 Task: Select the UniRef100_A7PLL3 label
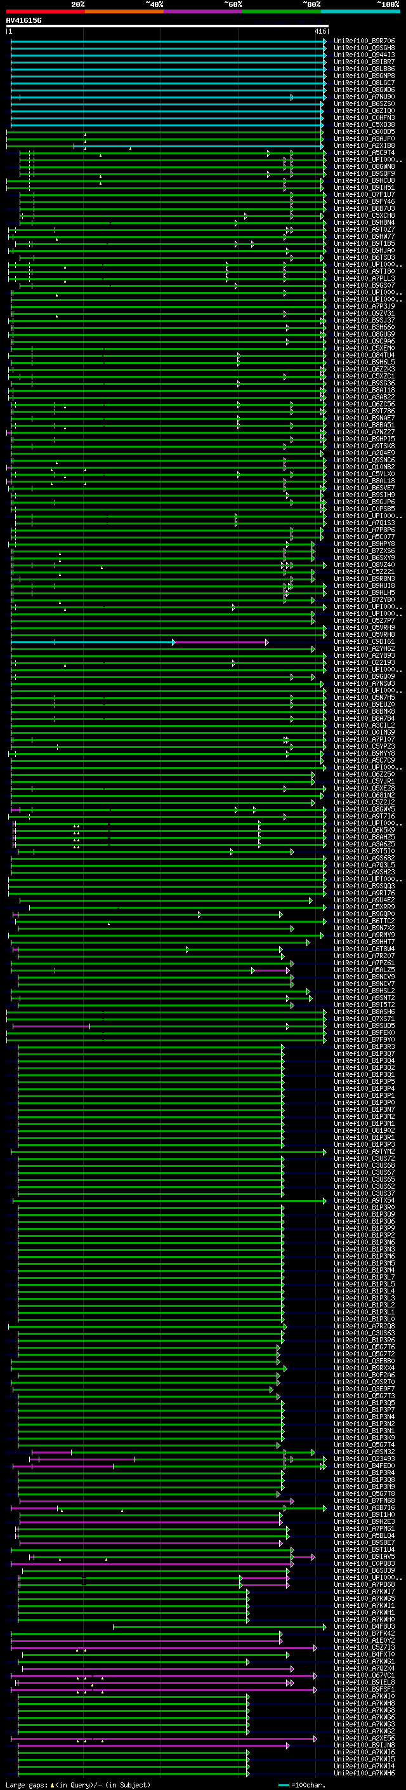[363, 278]
